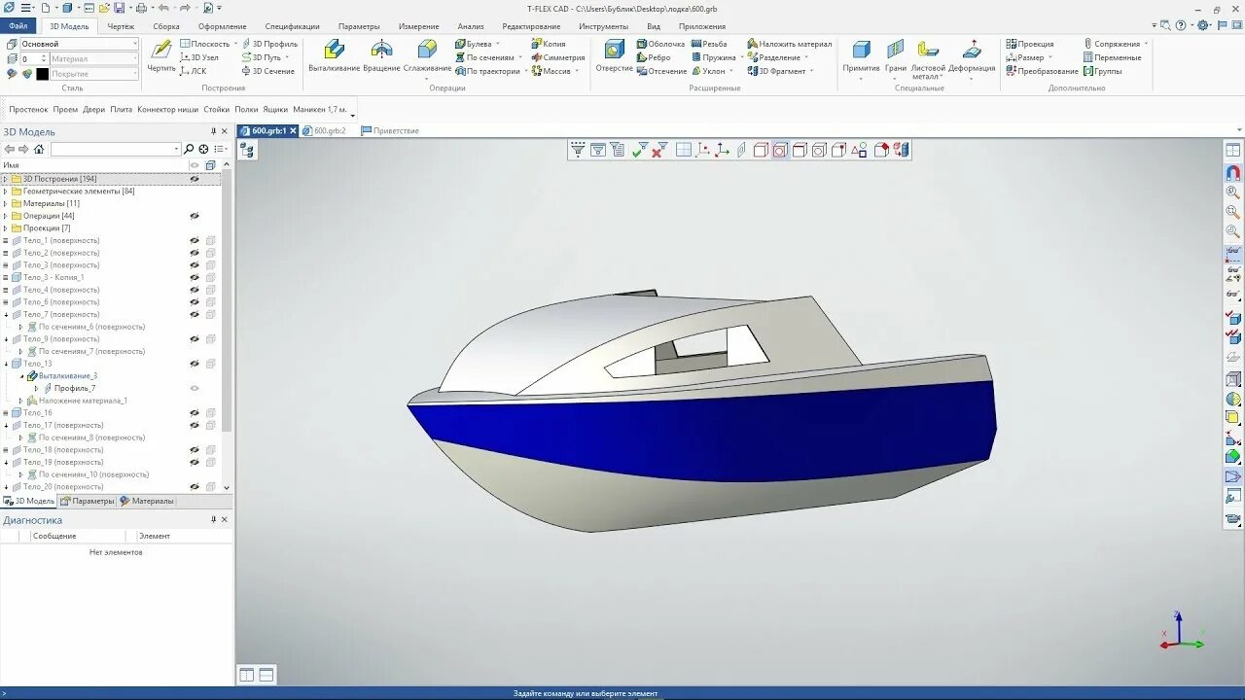Toggle visibility of 3D Построения folder
This screenshot has height=700, width=1245.
point(195,179)
